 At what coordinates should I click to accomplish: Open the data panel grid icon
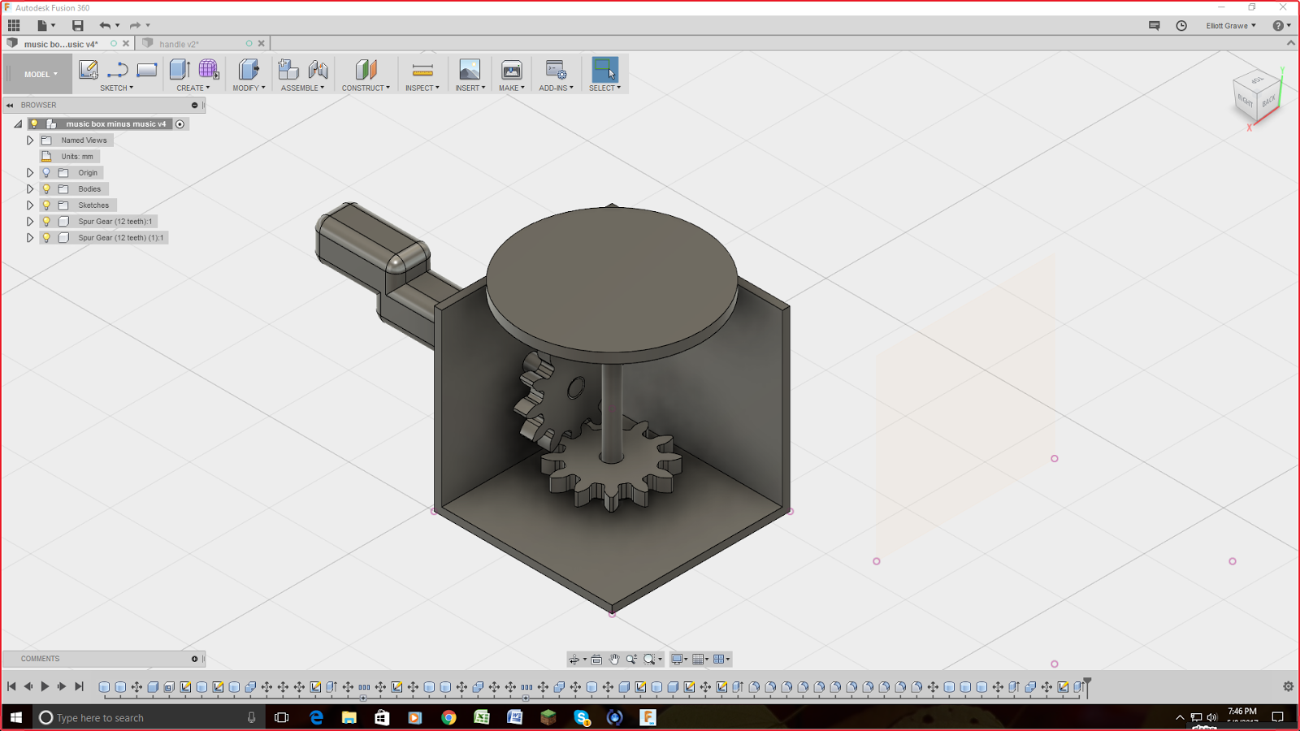tap(14, 26)
